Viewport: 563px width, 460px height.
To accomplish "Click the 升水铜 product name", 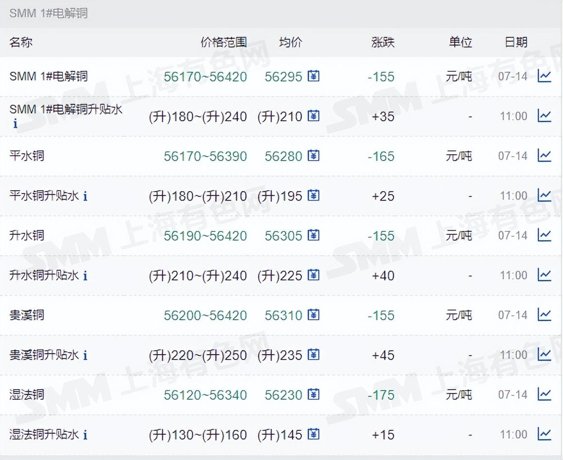I will 27,235.
